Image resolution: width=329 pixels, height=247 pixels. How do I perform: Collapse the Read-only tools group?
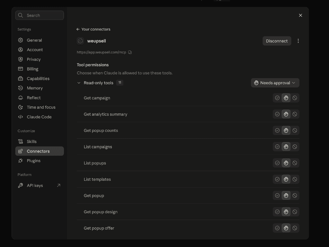(79, 83)
